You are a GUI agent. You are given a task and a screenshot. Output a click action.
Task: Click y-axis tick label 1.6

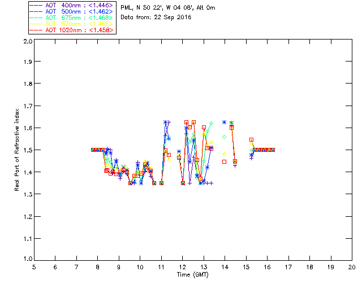point(28,128)
